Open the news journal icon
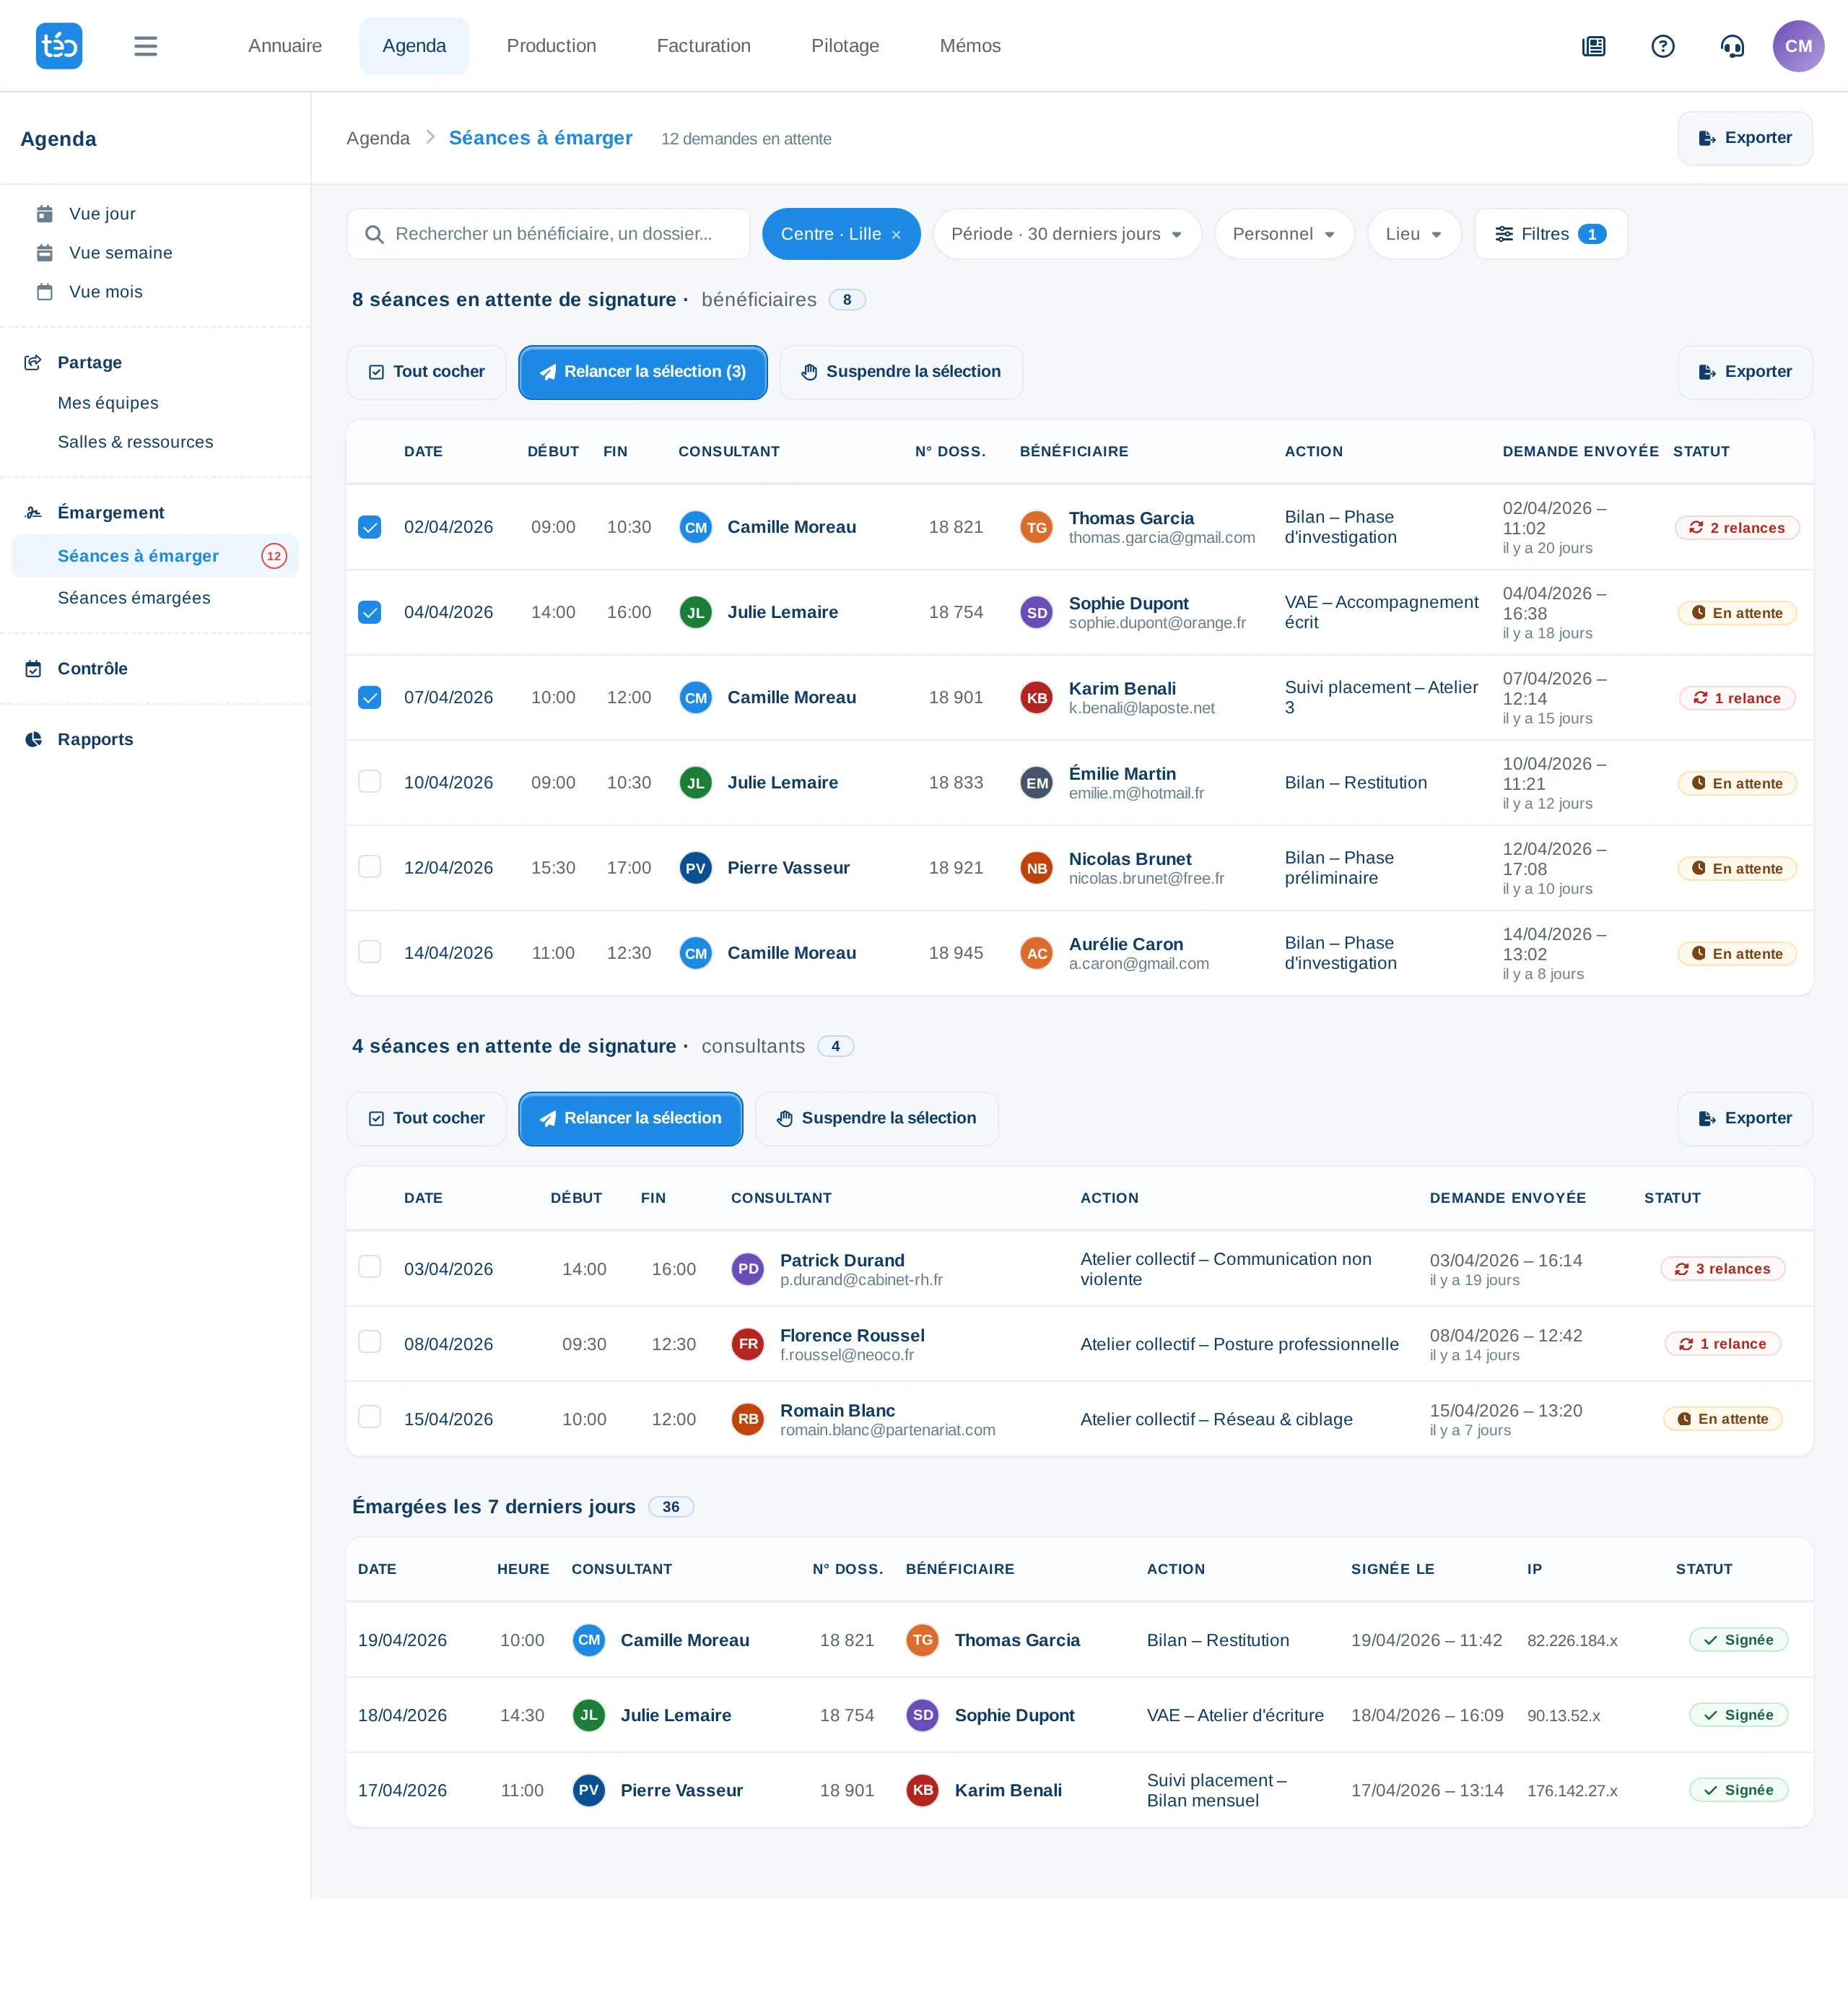 (1594, 46)
